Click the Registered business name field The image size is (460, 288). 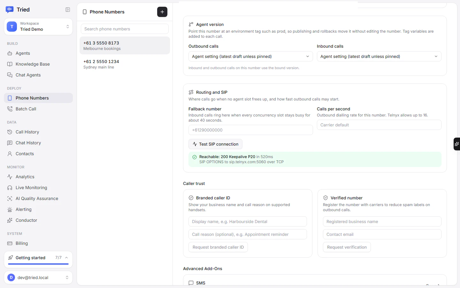pos(382,221)
